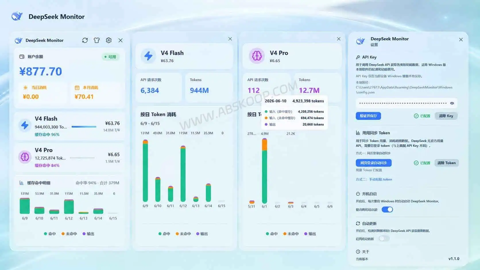Image resolution: width=480 pixels, height=270 pixels.
Task: Click the 6/12 bar in V4 Flash chart
Action: coord(183,174)
